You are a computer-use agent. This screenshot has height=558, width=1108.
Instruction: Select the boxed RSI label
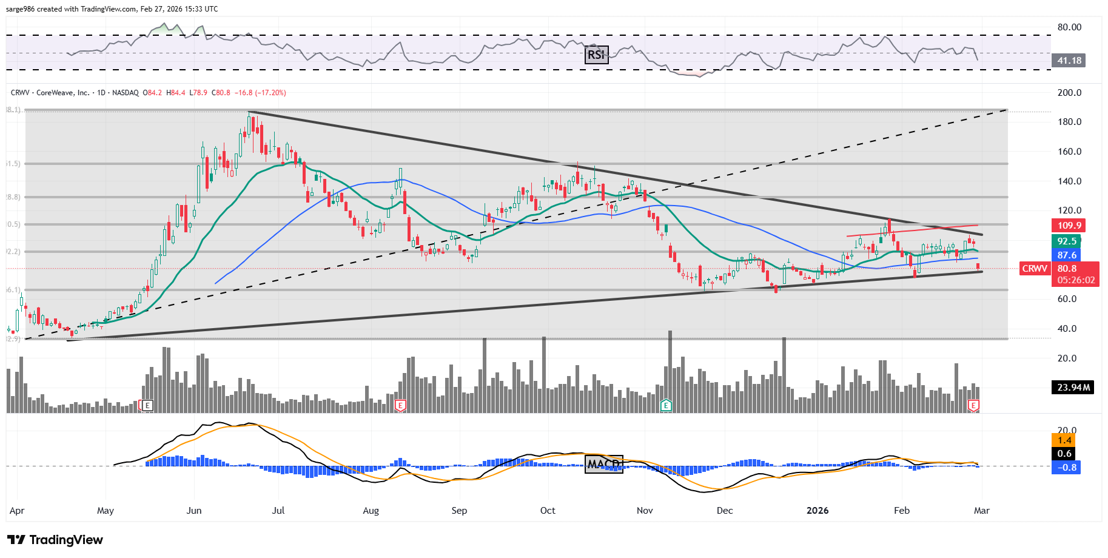pos(596,55)
